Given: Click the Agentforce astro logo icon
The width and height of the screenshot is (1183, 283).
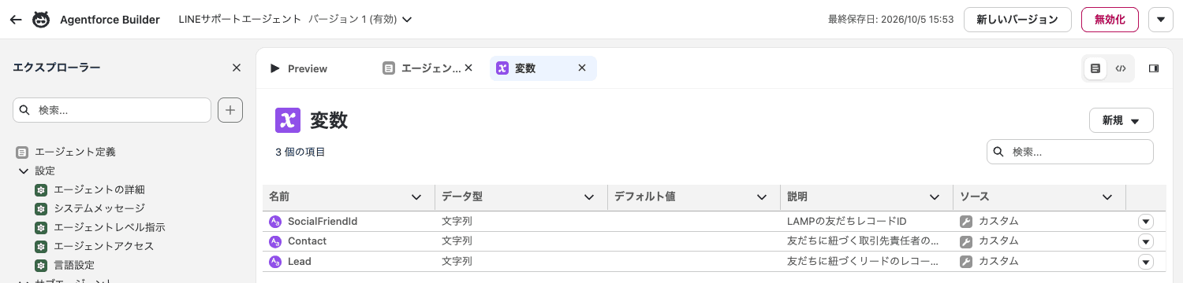Looking at the screenshot, I should 41,20.
